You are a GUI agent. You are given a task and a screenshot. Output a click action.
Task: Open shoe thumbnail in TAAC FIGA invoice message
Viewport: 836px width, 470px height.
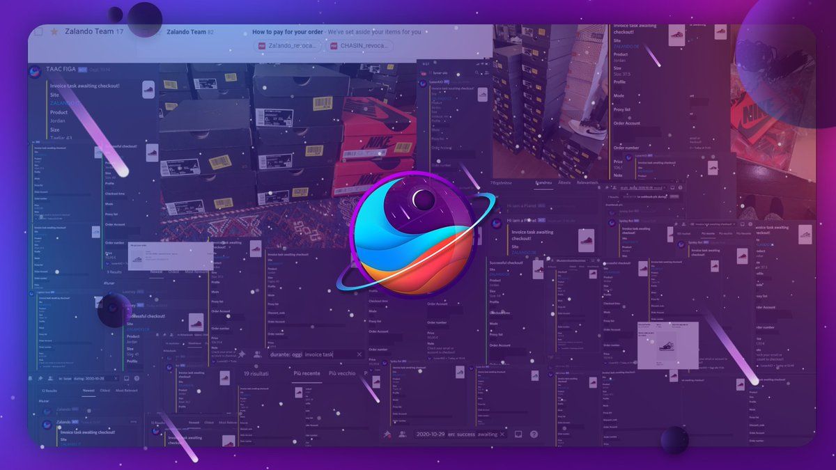[x=148, y=89]
